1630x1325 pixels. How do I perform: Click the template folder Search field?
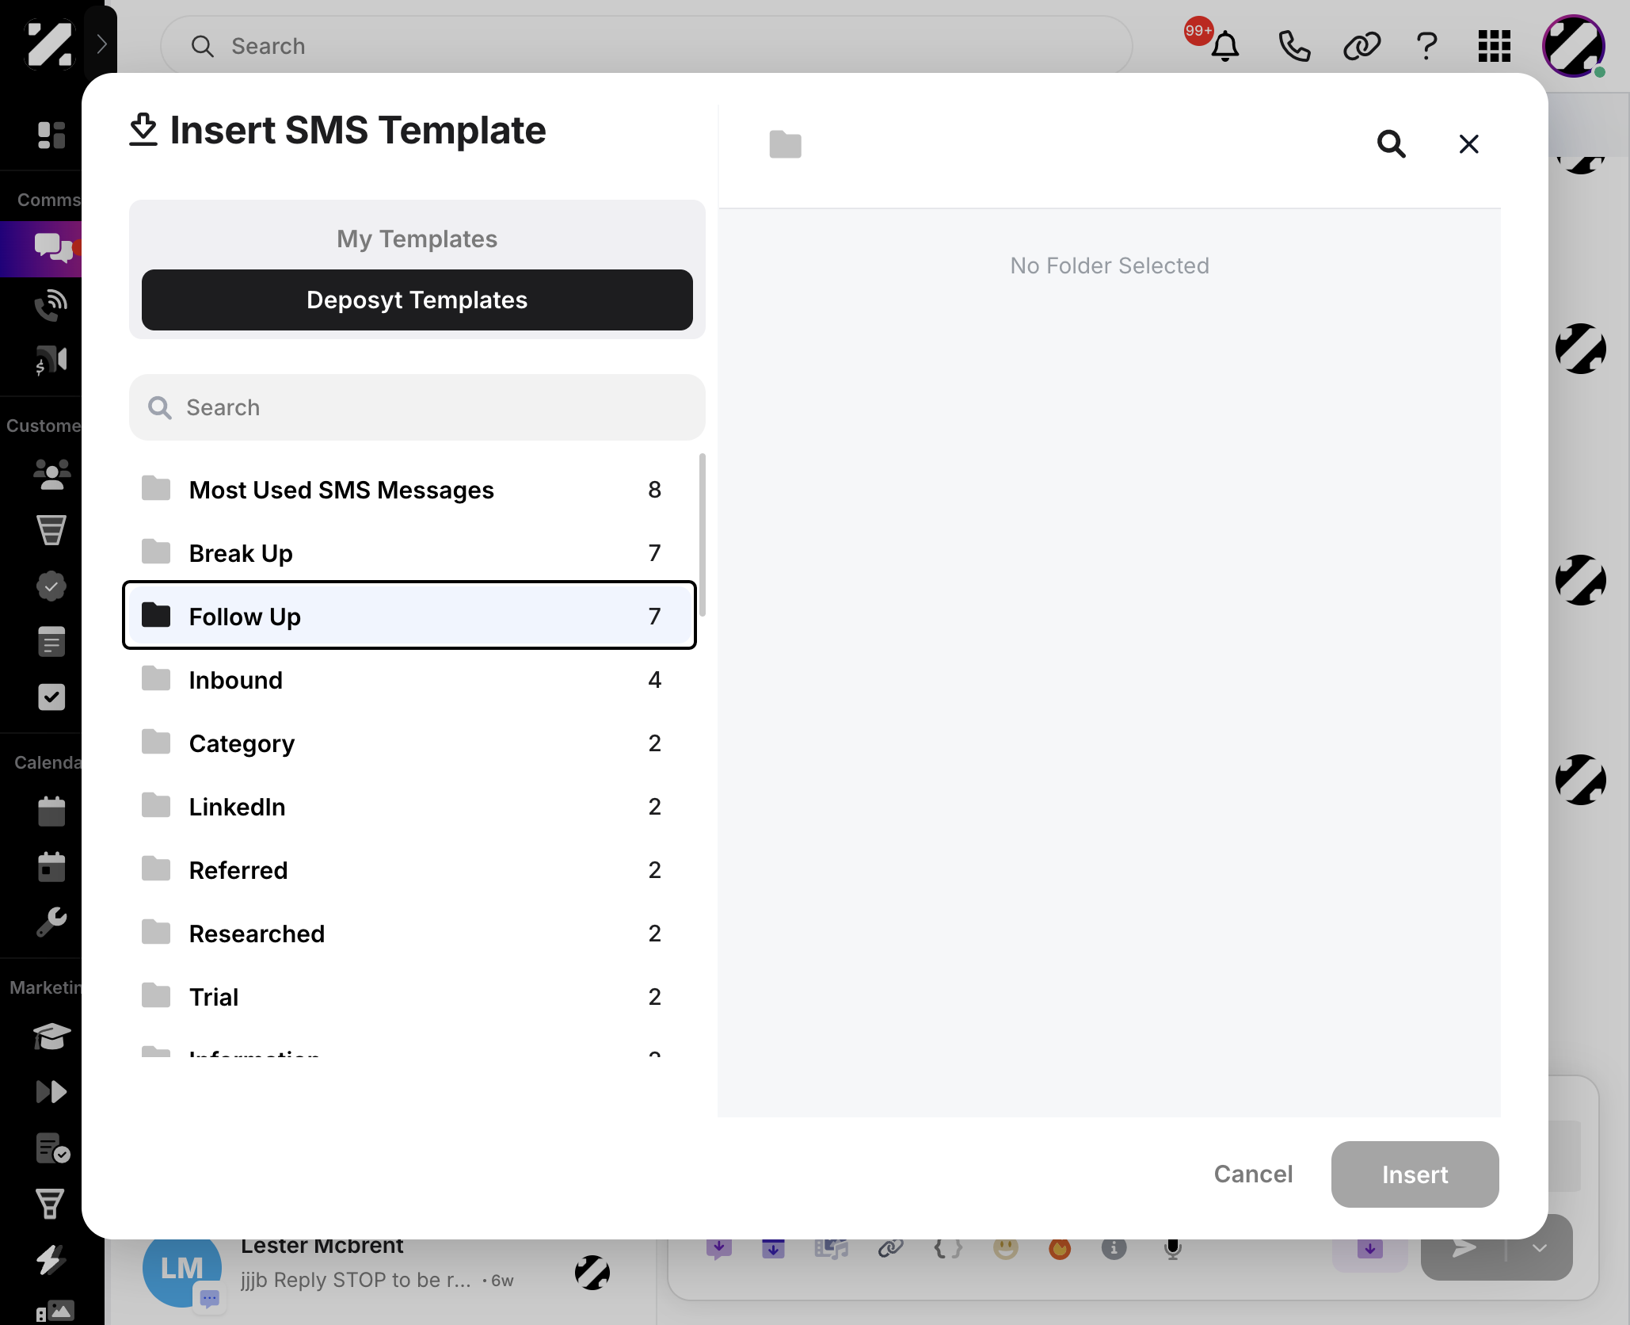click(417, 407)
